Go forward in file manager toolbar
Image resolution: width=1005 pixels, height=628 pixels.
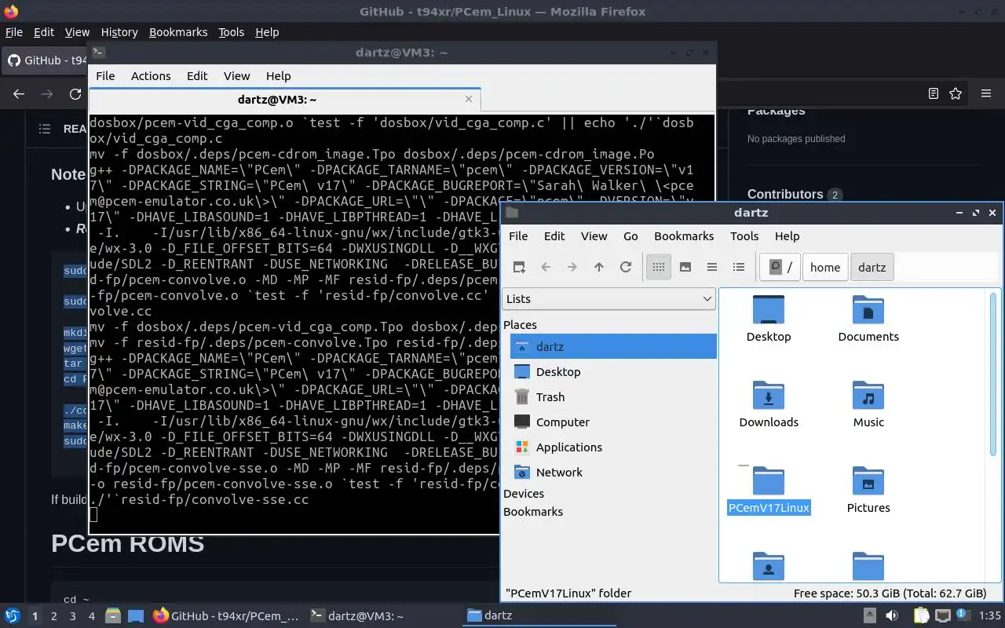point(572,267)
